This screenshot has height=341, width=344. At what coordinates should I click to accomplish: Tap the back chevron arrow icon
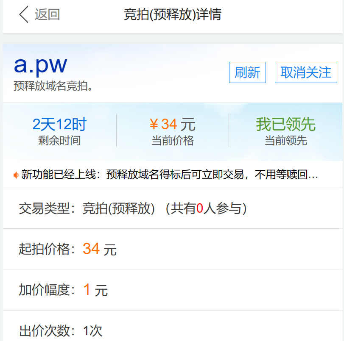(24, 15)
